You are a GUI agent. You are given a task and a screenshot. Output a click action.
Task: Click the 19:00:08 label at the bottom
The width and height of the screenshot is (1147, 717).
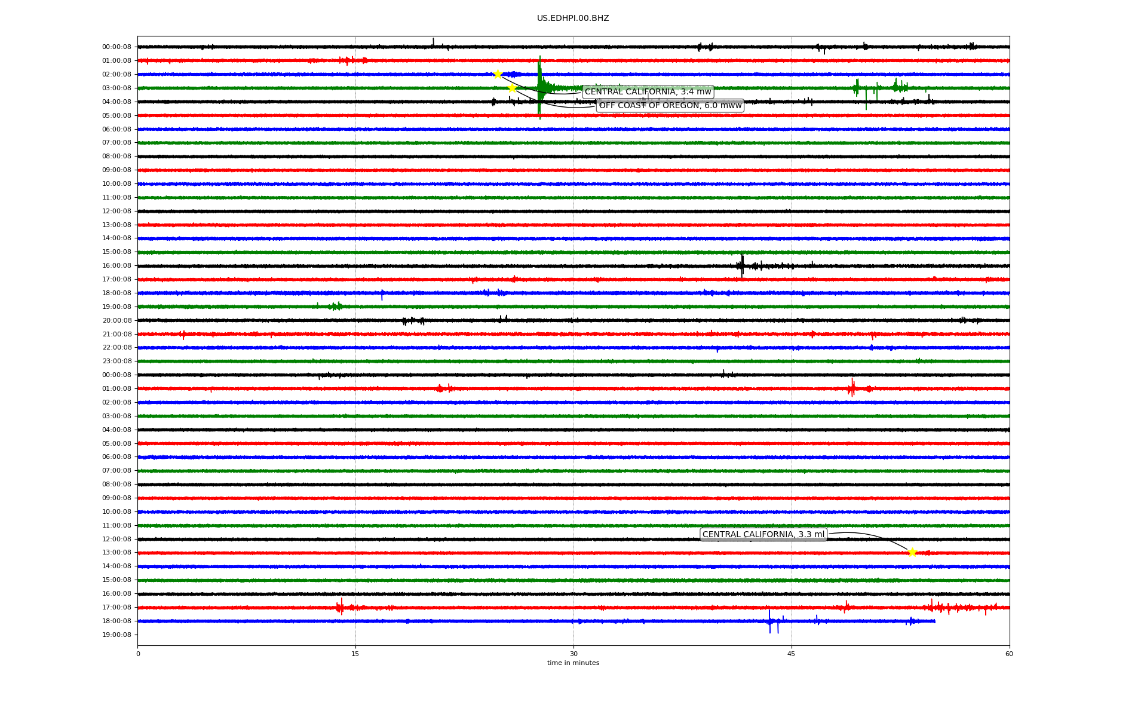[116, 635]
